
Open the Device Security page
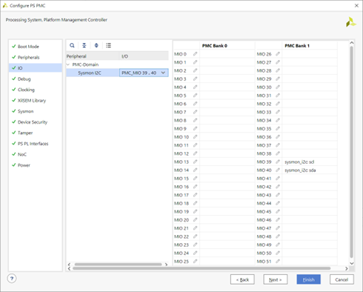coord(33,122)
